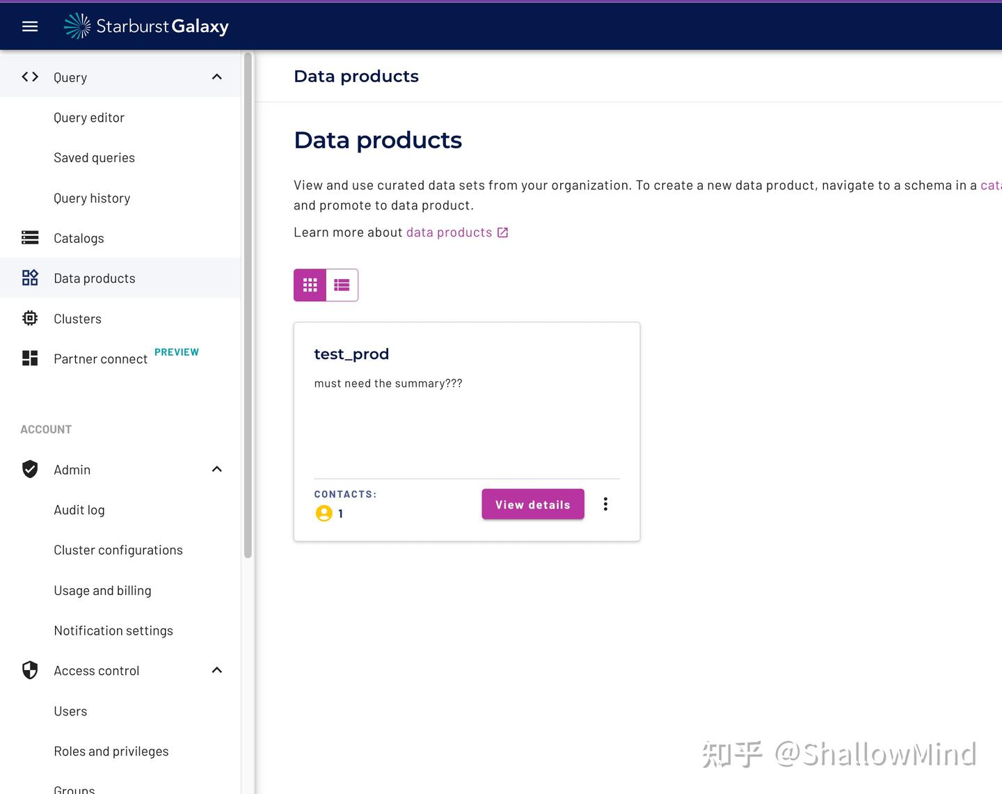Screen dimensions: 1002x794
Task: Open the hamburger navigation menu
Action: 30,26
